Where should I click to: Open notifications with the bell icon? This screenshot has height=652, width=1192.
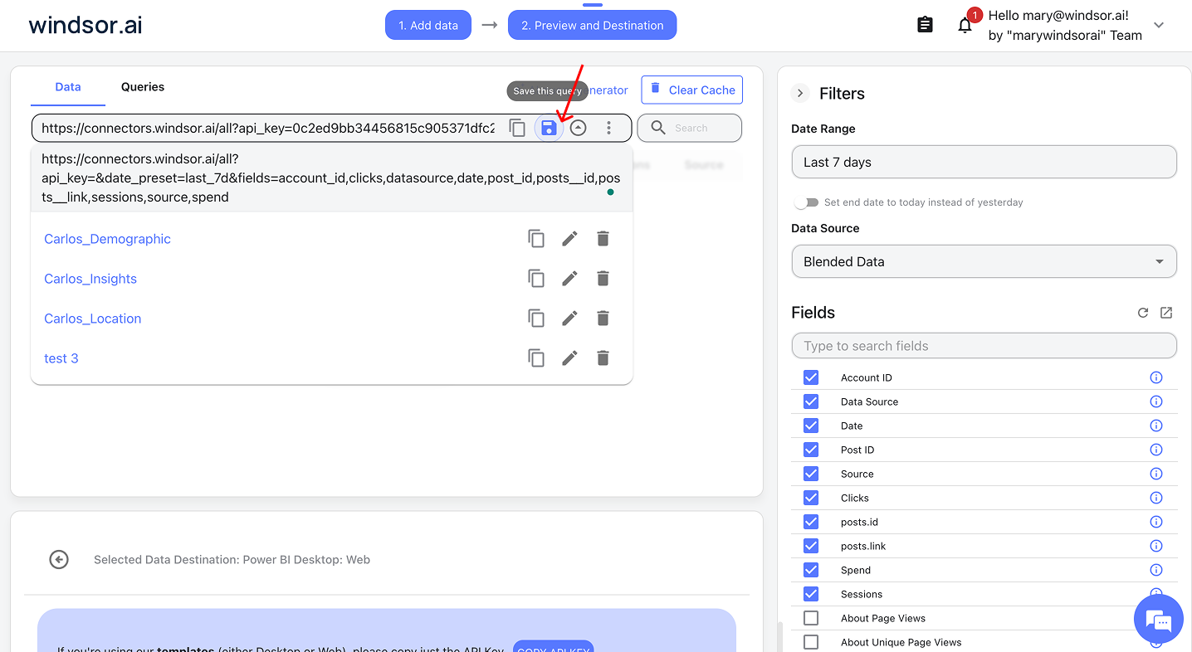(965, 25)
